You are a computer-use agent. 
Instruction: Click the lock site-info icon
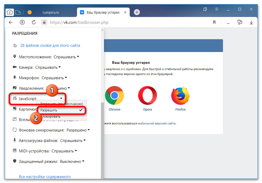[44, 22]
